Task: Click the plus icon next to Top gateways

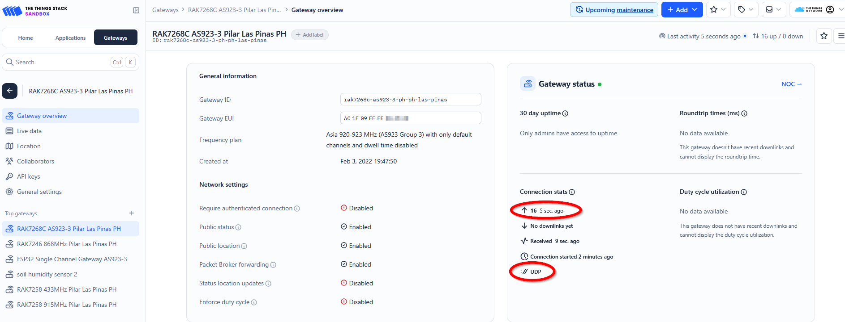Action: click(x=132, y=213)
